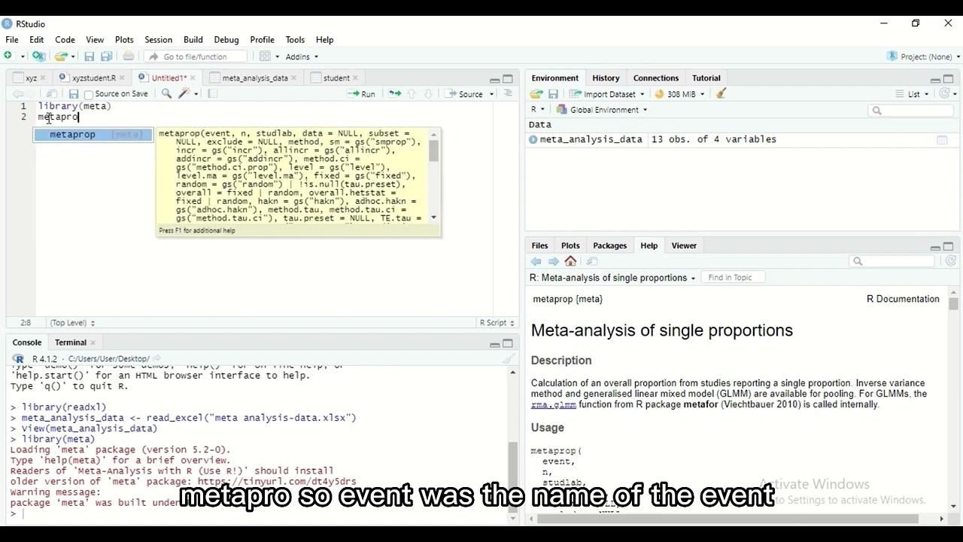Viewport: 963px width, 542px height.
Task: Open the Plots menu
Action: 124,40
